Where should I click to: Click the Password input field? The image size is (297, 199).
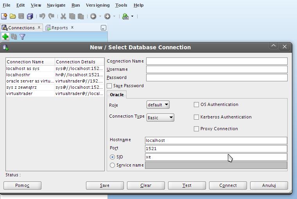(x=216, y=77)
